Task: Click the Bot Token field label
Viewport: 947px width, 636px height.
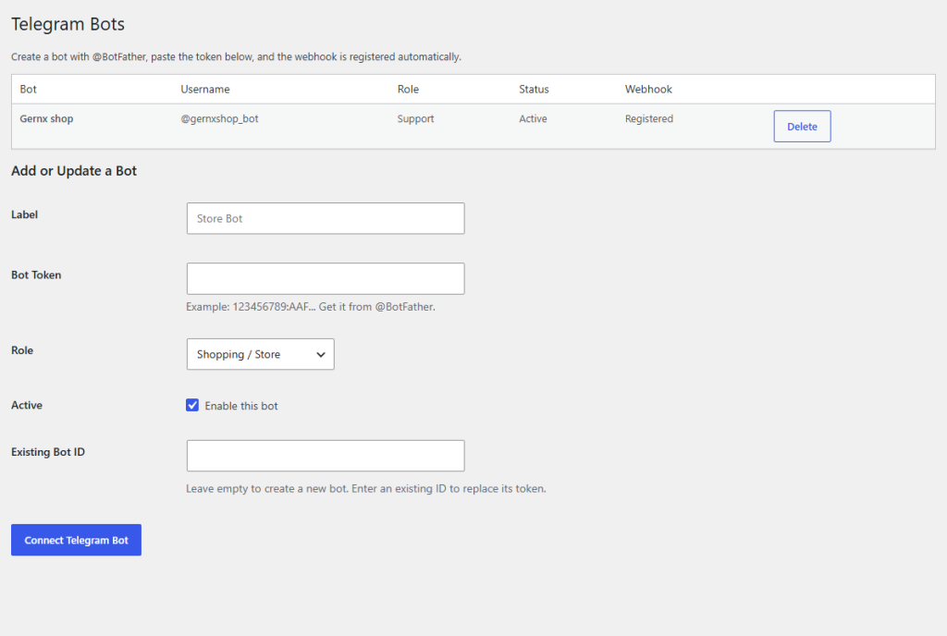Action: coord(36,275)
